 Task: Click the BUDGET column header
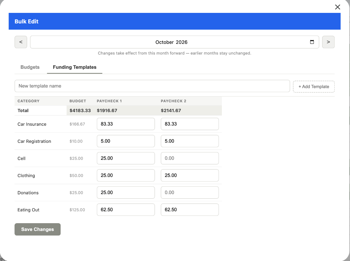coord(78,101)
